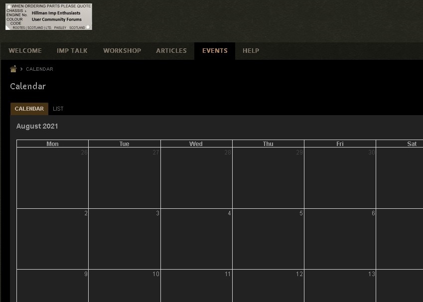This screenshot has height=302, width=423.
Task: Select the Events navigation item
Action: click(215, 51)
